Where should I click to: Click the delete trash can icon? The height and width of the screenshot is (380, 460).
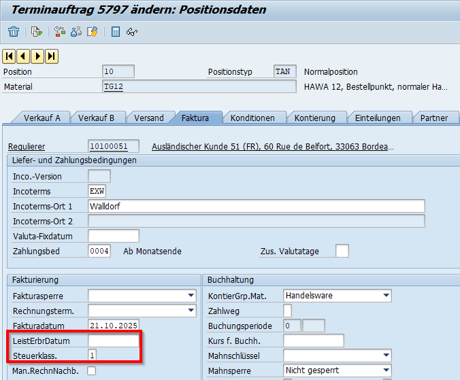pos(14,32)
